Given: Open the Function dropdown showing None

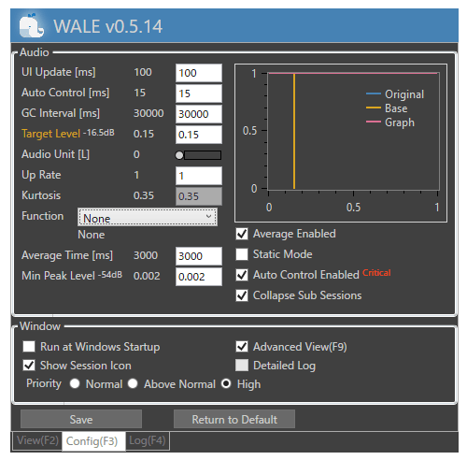Looking at the screenshot, I should (x=148, y=217).
